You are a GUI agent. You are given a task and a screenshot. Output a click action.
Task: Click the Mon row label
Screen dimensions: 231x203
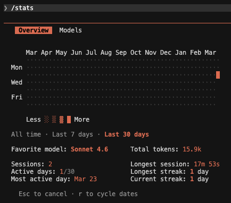pos(16,67)
